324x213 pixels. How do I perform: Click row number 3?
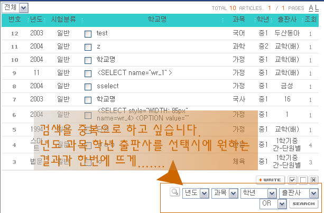click(14, 162)
